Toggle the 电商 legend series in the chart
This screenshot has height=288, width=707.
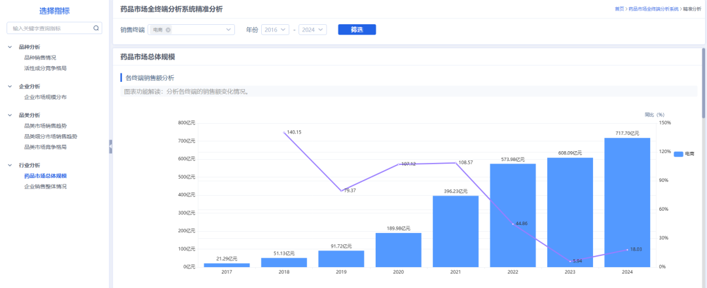coord(684,154)
